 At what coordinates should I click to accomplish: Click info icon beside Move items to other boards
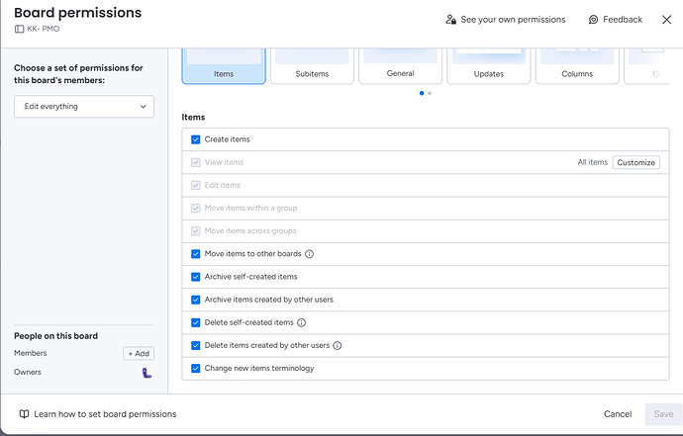[310, 254]
